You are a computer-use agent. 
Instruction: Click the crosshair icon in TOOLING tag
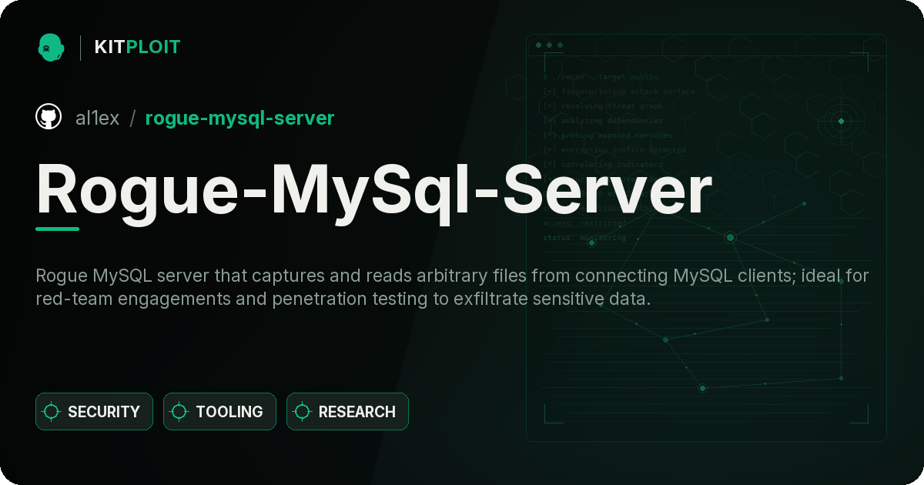tap(179, 412)
